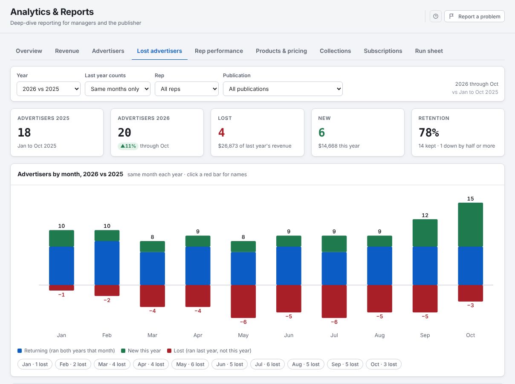Go to the Rep performance tab
Screen dimensions: 515x384
click(x=219, y=51)
